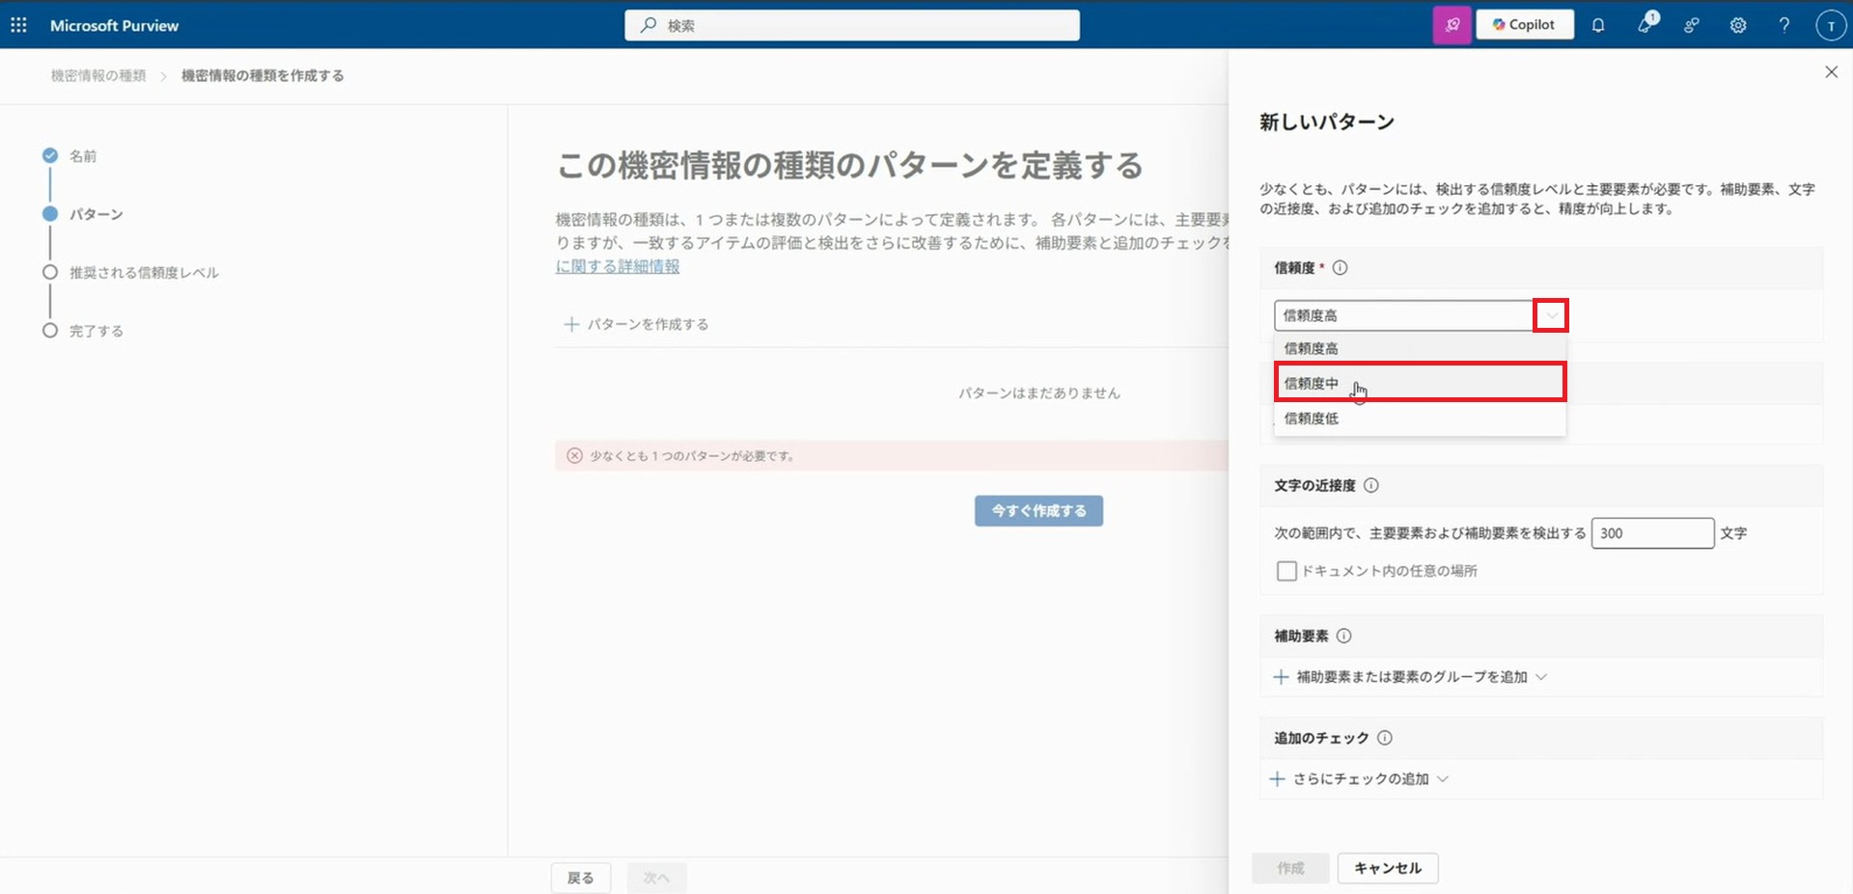The image size is (1853, 894).
Task: Click the キャンセル button
Action: (1387, 868)
